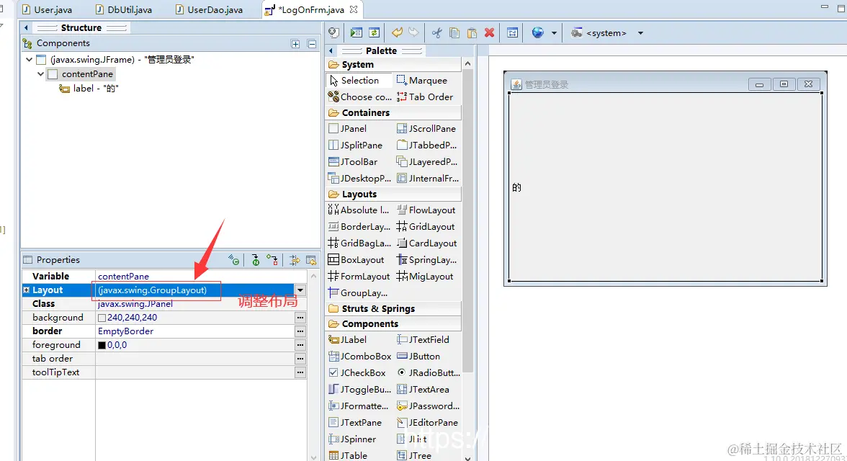847x461 pixels.
Task: Click the red Delete icon
Action: pyautogui.click(x=490, y=33)
